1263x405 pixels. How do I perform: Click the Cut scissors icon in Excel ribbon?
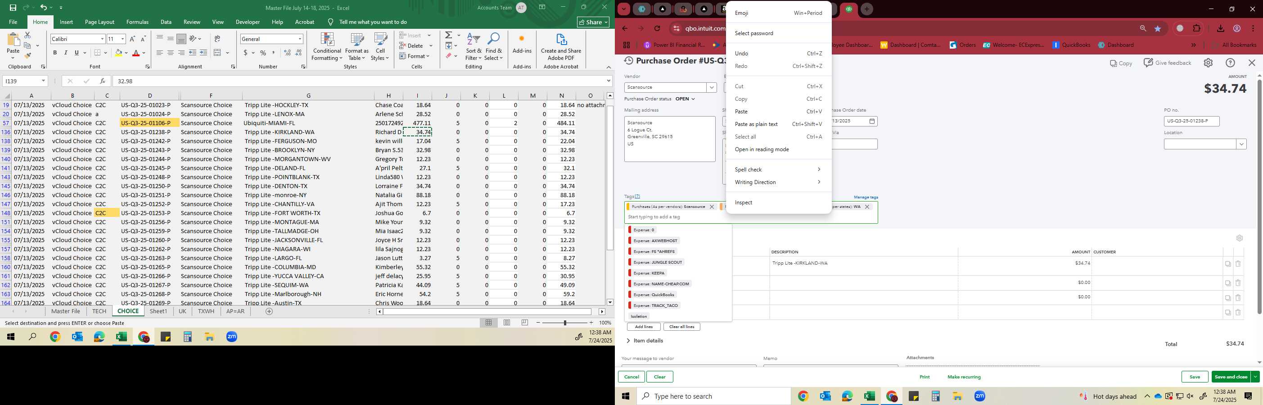pyautogui.click(x=27, y=35)
